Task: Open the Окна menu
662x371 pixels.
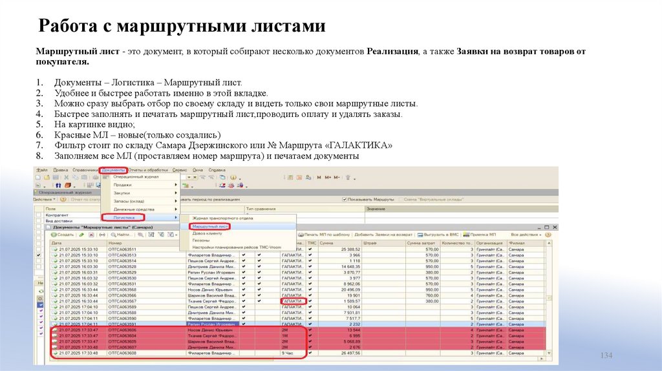Action: [198, 170]
